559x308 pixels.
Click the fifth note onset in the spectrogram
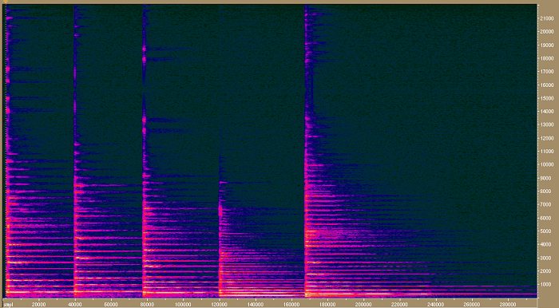306,152
